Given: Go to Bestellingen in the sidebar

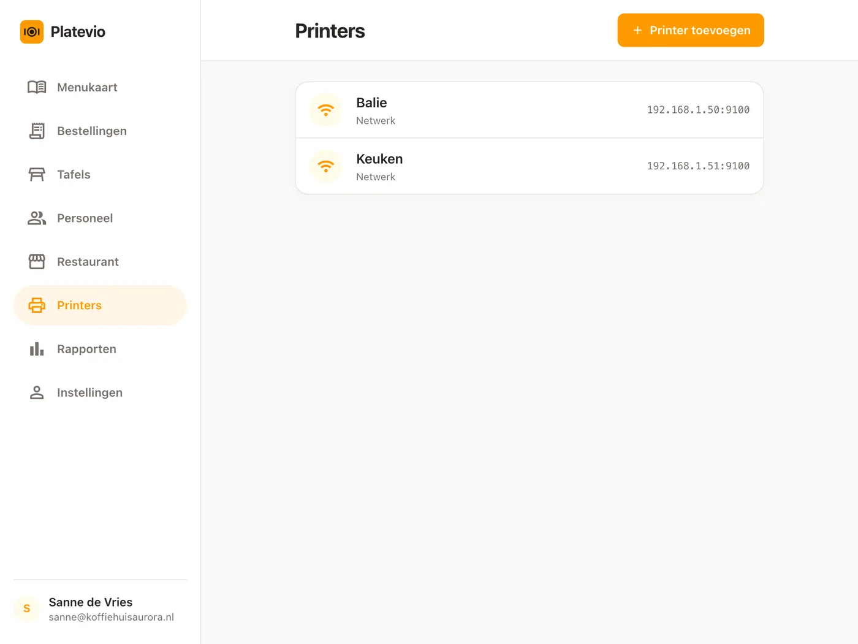Looking at the screenshot, I should click(100, 131).
